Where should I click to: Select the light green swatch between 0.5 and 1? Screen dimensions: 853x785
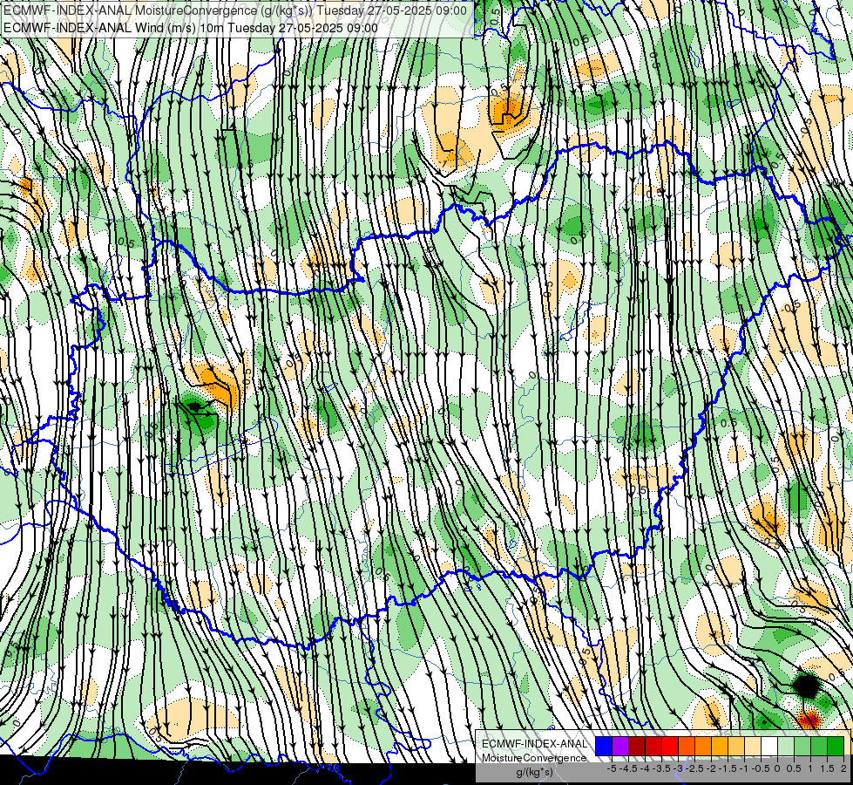[x=802, y=747]
